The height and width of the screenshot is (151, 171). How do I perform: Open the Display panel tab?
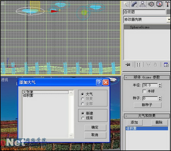(x=159, y=4)
